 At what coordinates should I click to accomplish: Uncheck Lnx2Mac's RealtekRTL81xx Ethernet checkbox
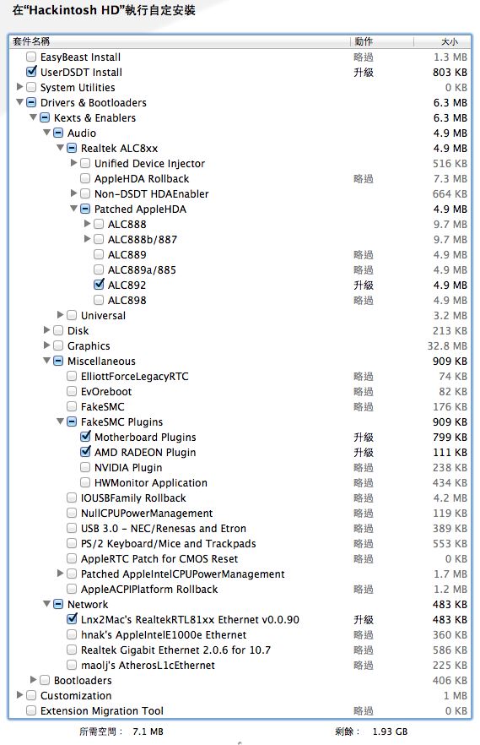(72, 620)
